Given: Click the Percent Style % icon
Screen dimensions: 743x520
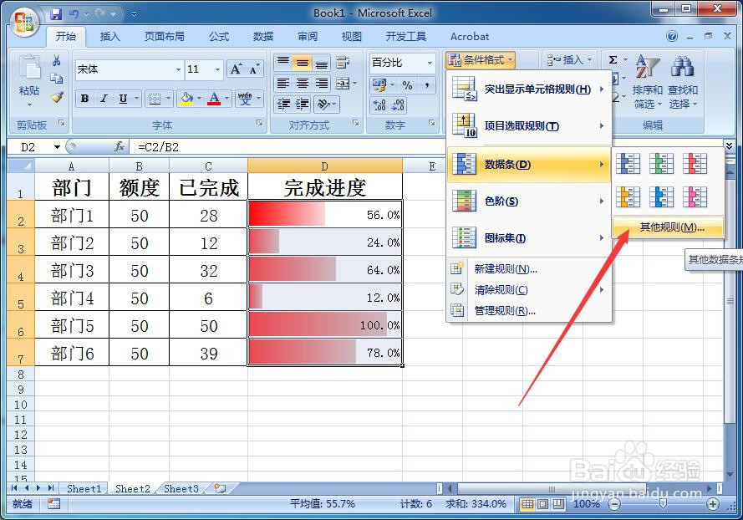Looking at the screenshot, I should pos(407,85).
